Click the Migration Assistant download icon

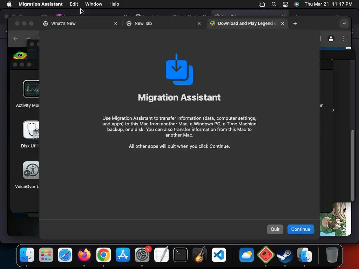click(x=179, y=69)
